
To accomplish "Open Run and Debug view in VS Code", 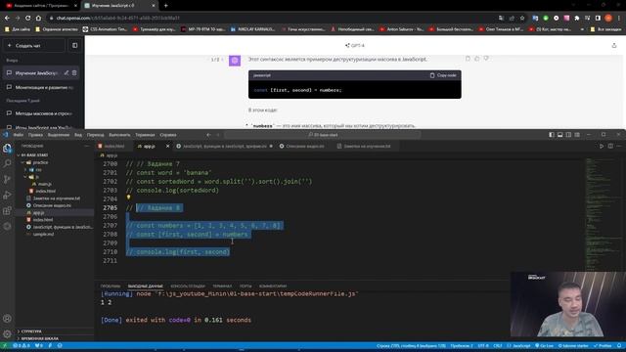I will point(7,195).
